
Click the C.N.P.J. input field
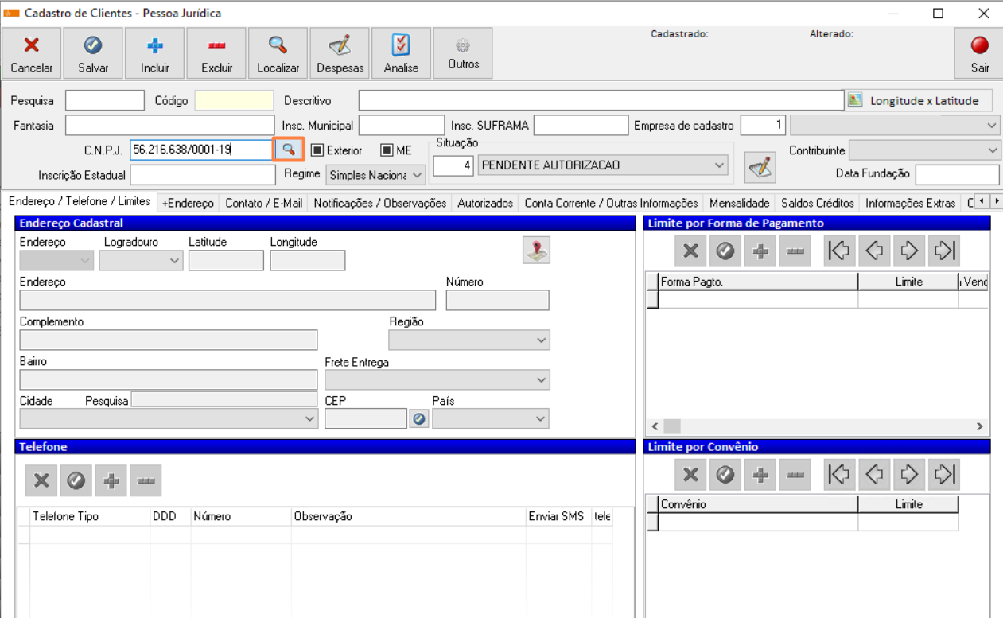coord(202,150)
